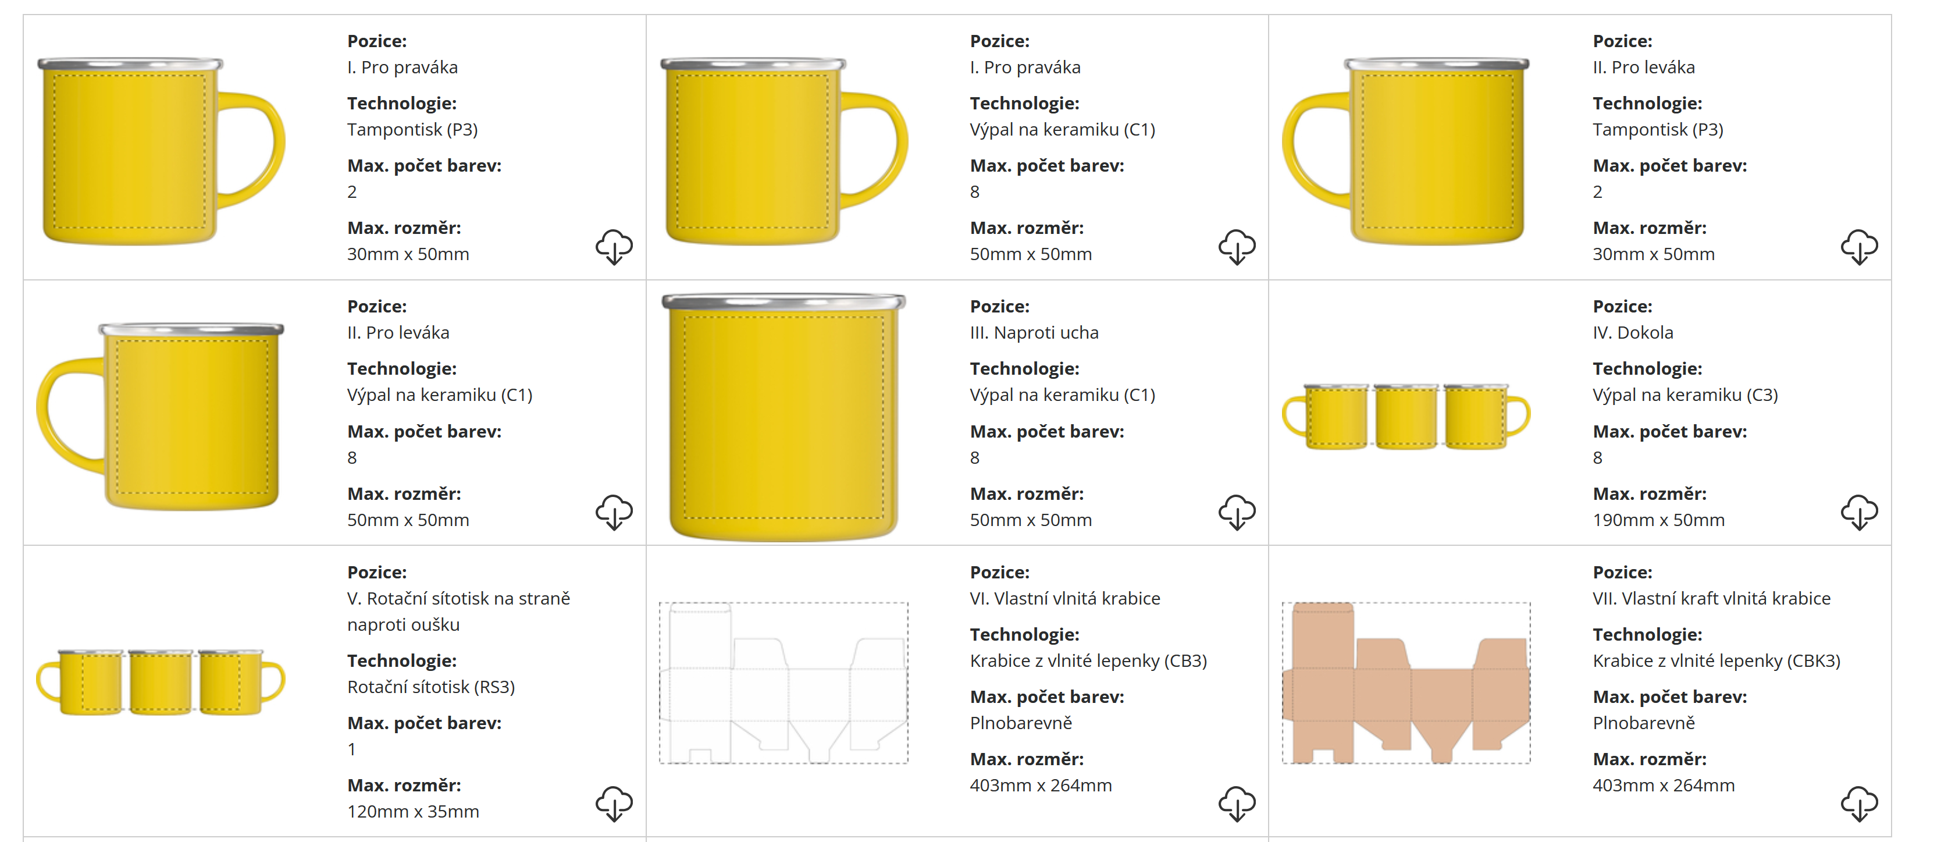Click the Rotační sítotisk three-mug image
The height and width of the screenshot is (842, 1948).
pos(161,681)
